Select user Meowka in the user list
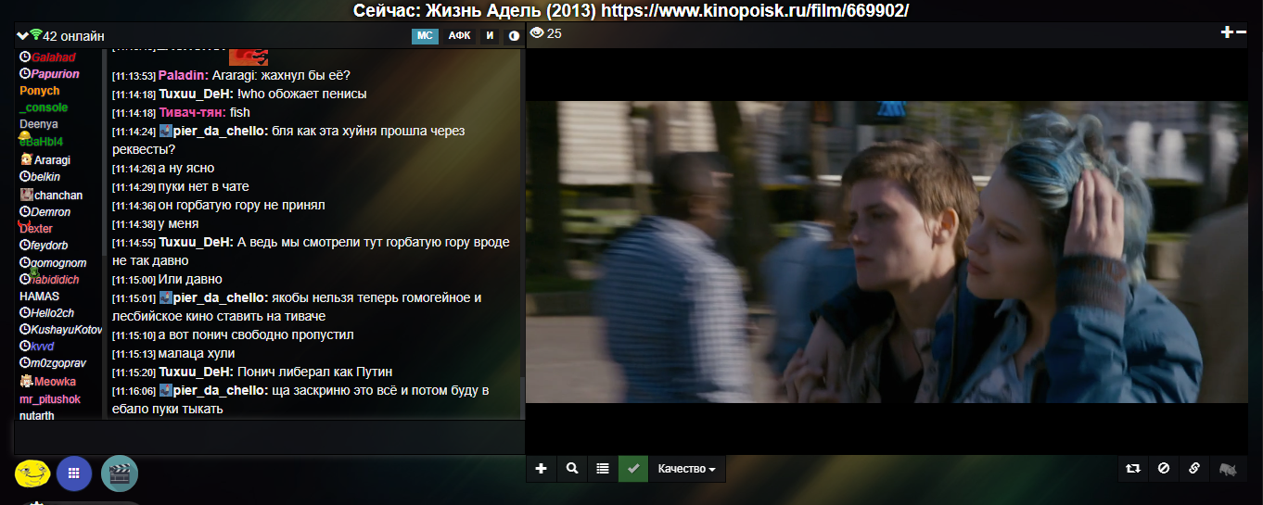Viewport: 1263px width, 505px height. click(x=56, y=382)
